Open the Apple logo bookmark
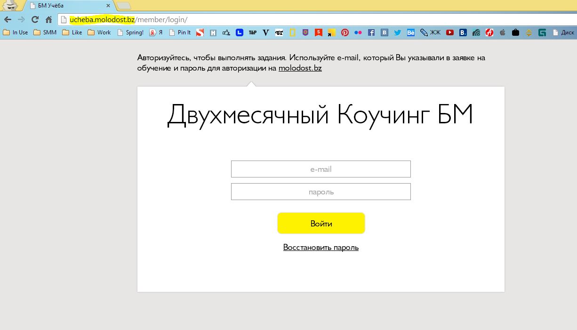Image resolution: width=577 pixels, height=330 pixels. 503,32
